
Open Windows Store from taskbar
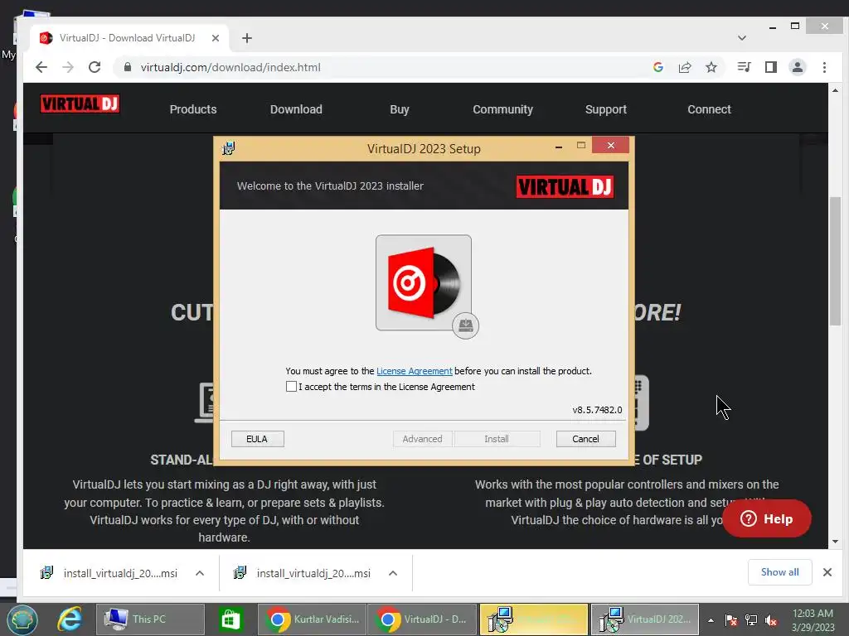(230, 619)
